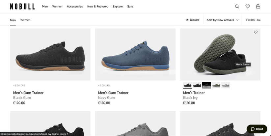Screen dimensions: 271x136
Task: Open the Men navigation menu
Action: click(45, 7)
